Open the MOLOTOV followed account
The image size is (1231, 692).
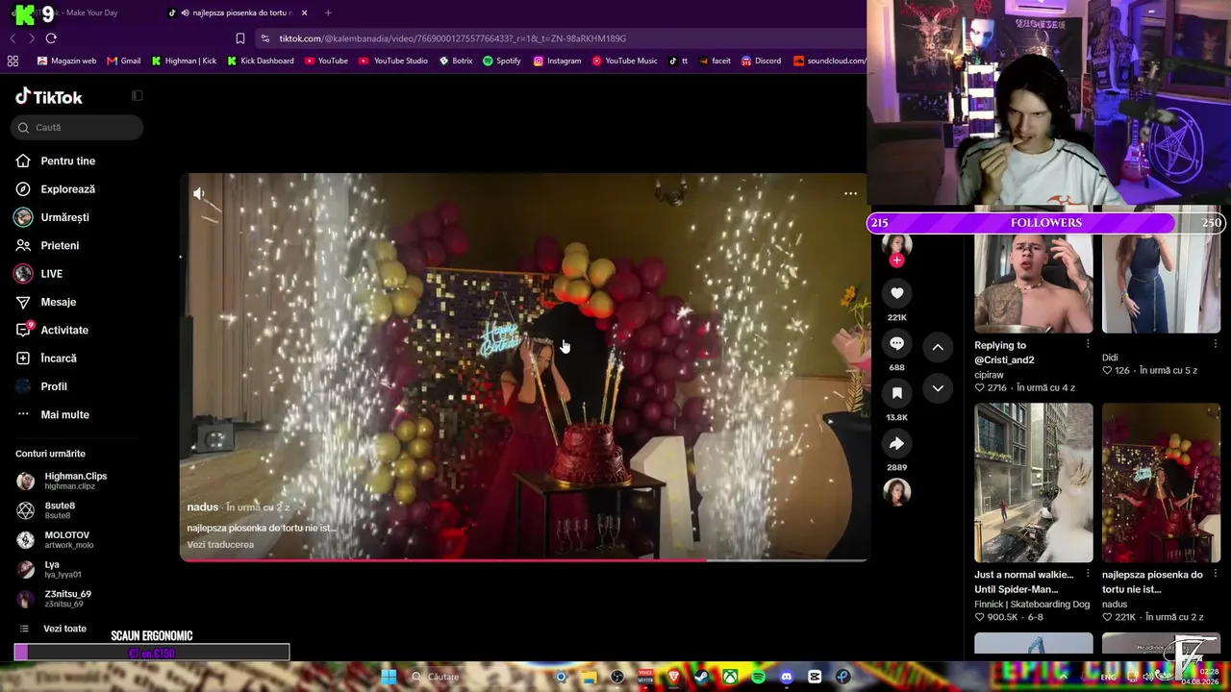point(55,540)
